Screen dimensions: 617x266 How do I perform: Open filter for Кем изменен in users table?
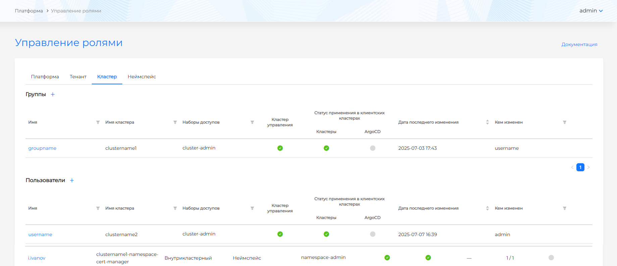[x=565, y=208]
